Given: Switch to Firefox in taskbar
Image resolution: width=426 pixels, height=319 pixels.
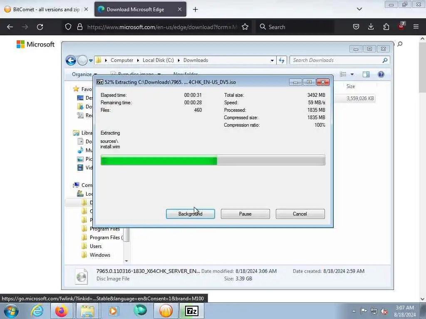Looking at the screenshot, I should point(62,311).
